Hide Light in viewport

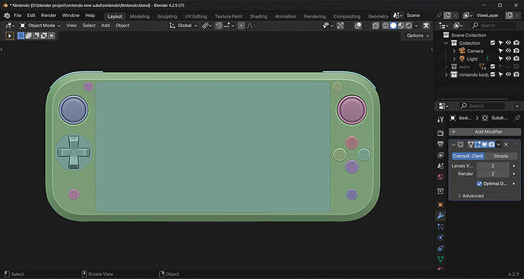pos(508,58)
